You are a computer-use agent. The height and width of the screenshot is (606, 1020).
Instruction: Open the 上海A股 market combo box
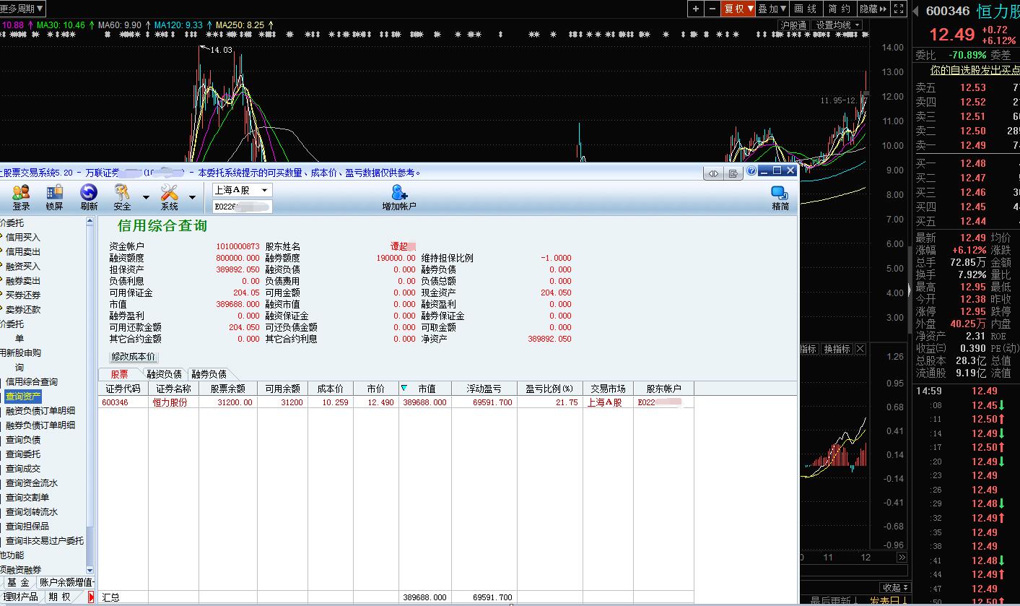pos(242,190)
